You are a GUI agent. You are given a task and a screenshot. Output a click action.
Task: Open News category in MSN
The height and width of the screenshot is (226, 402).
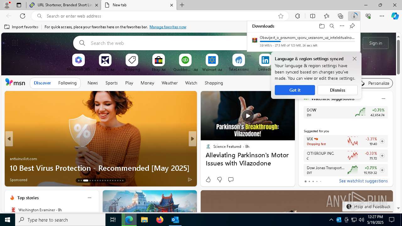93,83
